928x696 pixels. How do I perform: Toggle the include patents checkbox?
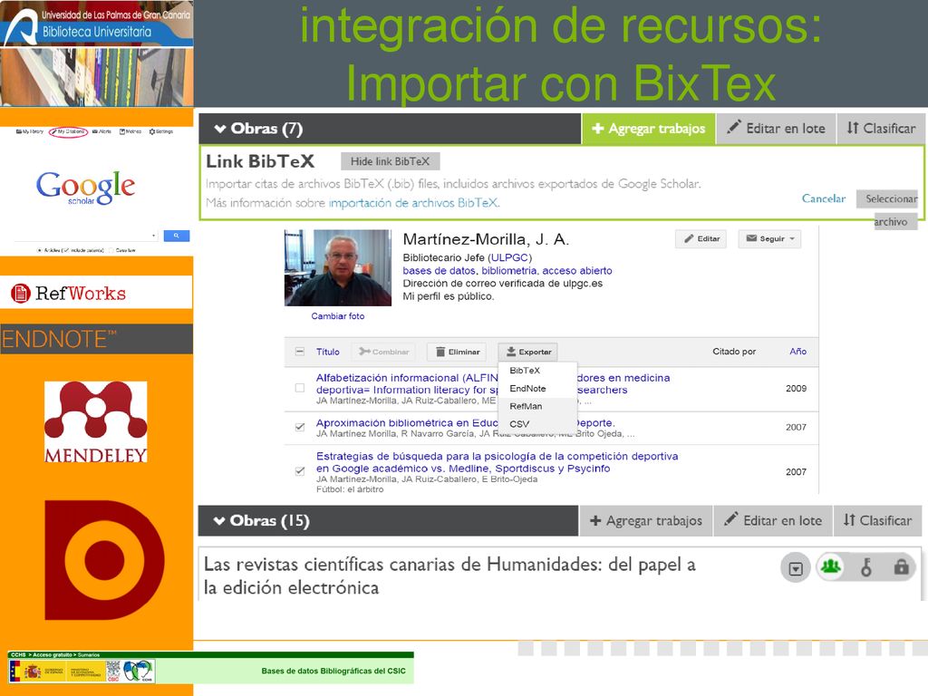coord(65,250)
